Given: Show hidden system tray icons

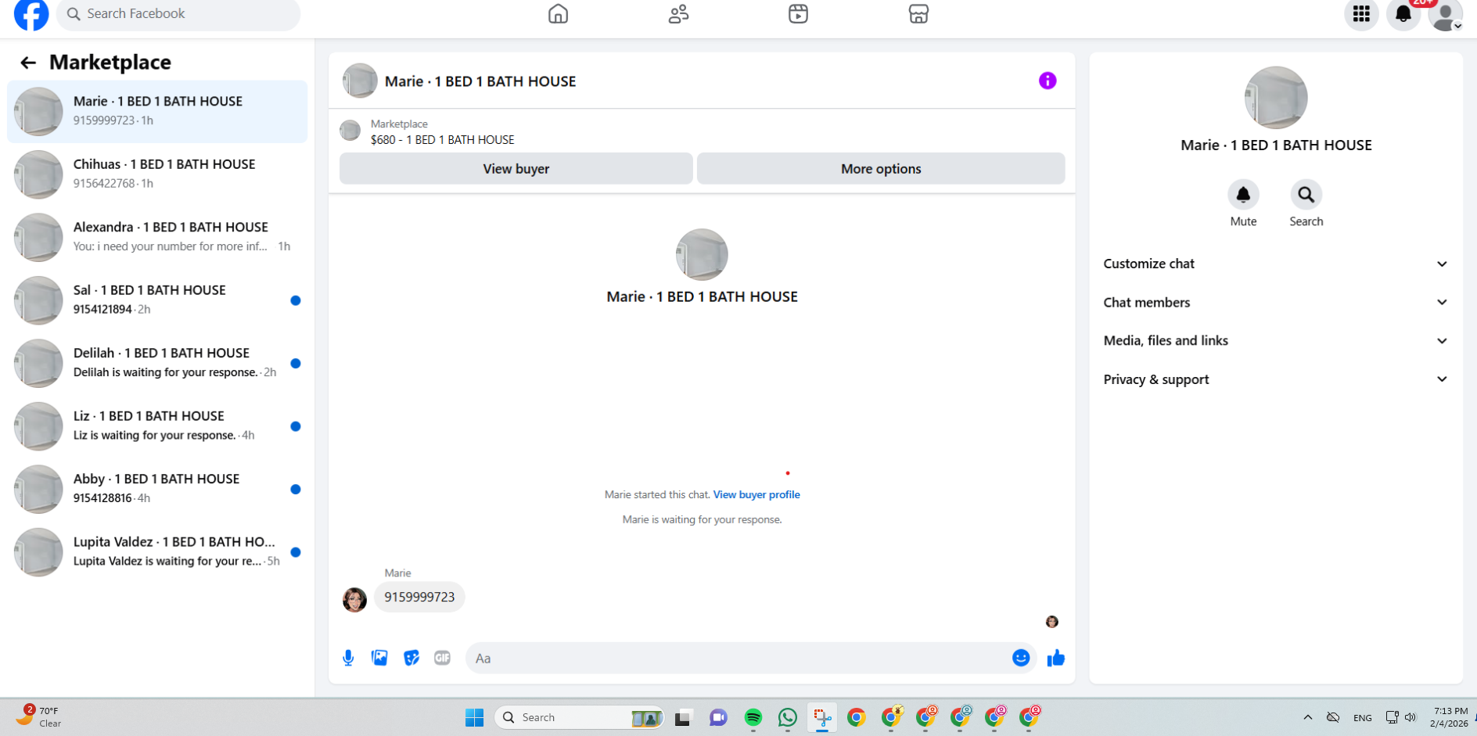Looking at the screenshot, I should 1307,717.
